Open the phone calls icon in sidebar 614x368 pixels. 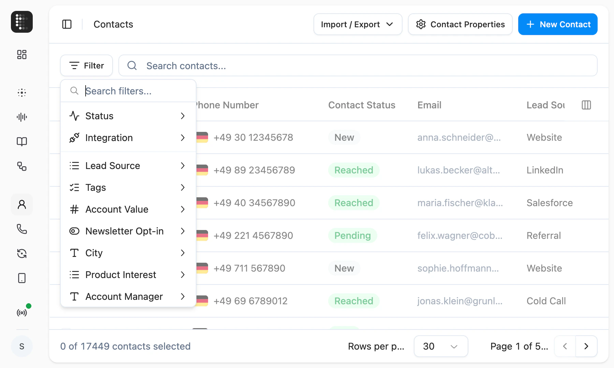22,229
